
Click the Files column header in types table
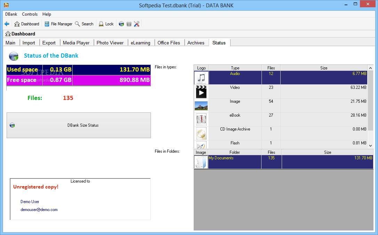click(x=271, y=68)
